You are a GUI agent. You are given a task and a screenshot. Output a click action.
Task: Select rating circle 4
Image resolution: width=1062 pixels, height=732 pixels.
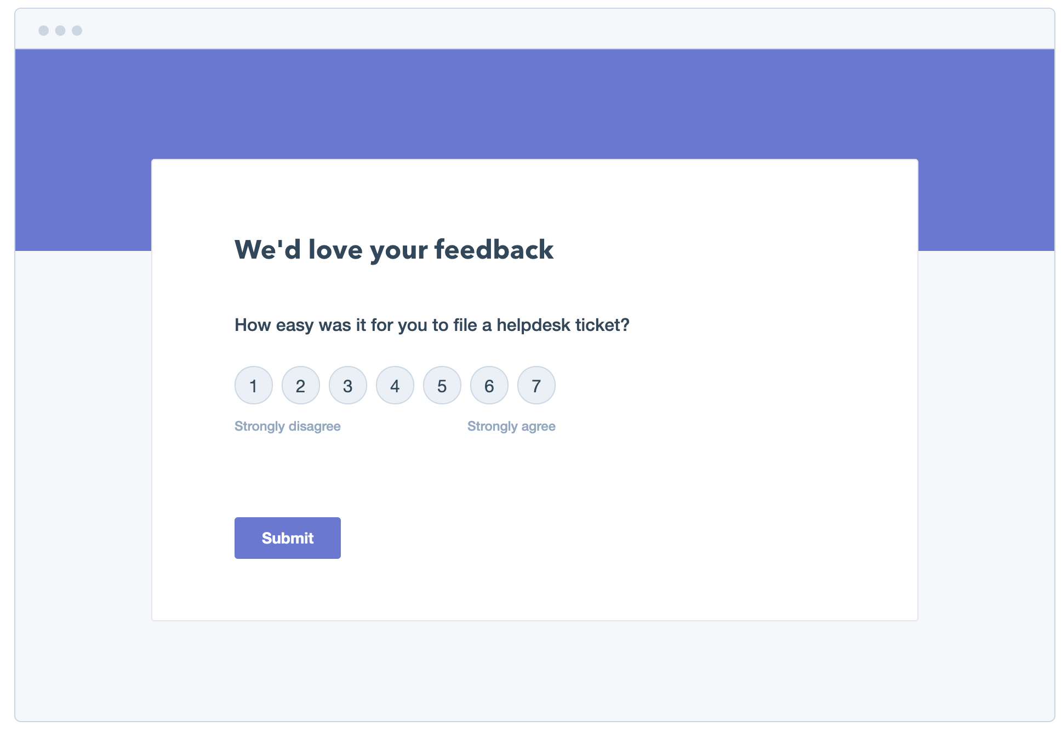394,386
